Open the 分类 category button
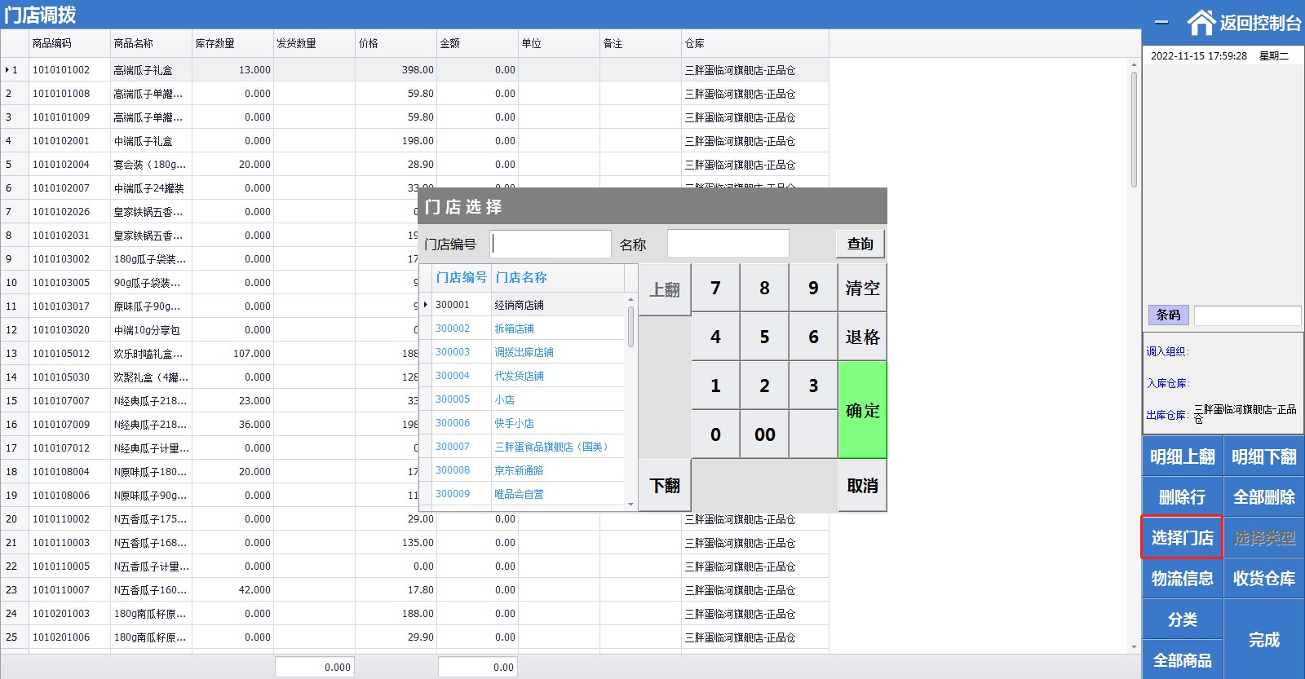Image resolution: width=1305 pixels, height=679 pixels. click(x=1182, y=619)
